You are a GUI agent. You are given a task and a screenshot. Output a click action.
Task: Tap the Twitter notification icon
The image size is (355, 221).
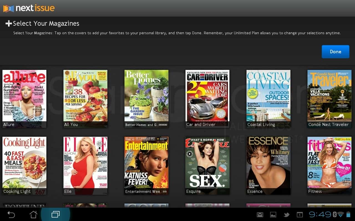click(x=286, y=215)
